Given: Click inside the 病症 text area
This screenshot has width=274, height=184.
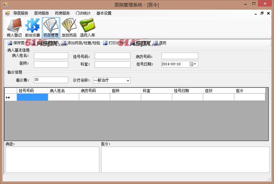Looking at the screenshot, I should point(52,160).
